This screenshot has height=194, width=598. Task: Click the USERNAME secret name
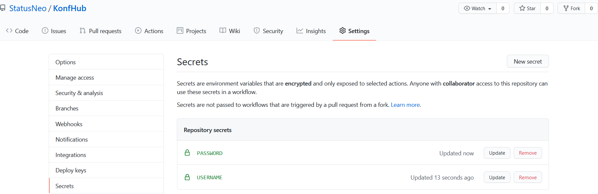[x=210, y=177]
